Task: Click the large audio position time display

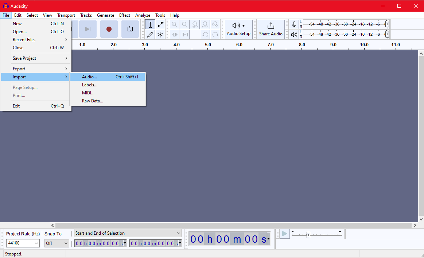Action: (229, 239)
